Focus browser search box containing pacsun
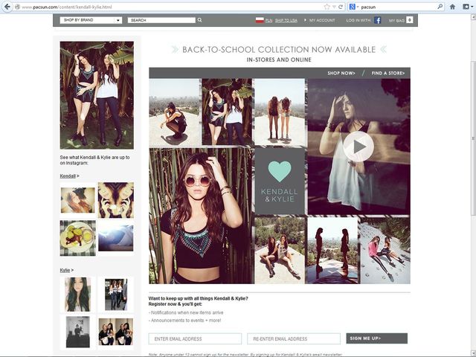 coord(398,7)
